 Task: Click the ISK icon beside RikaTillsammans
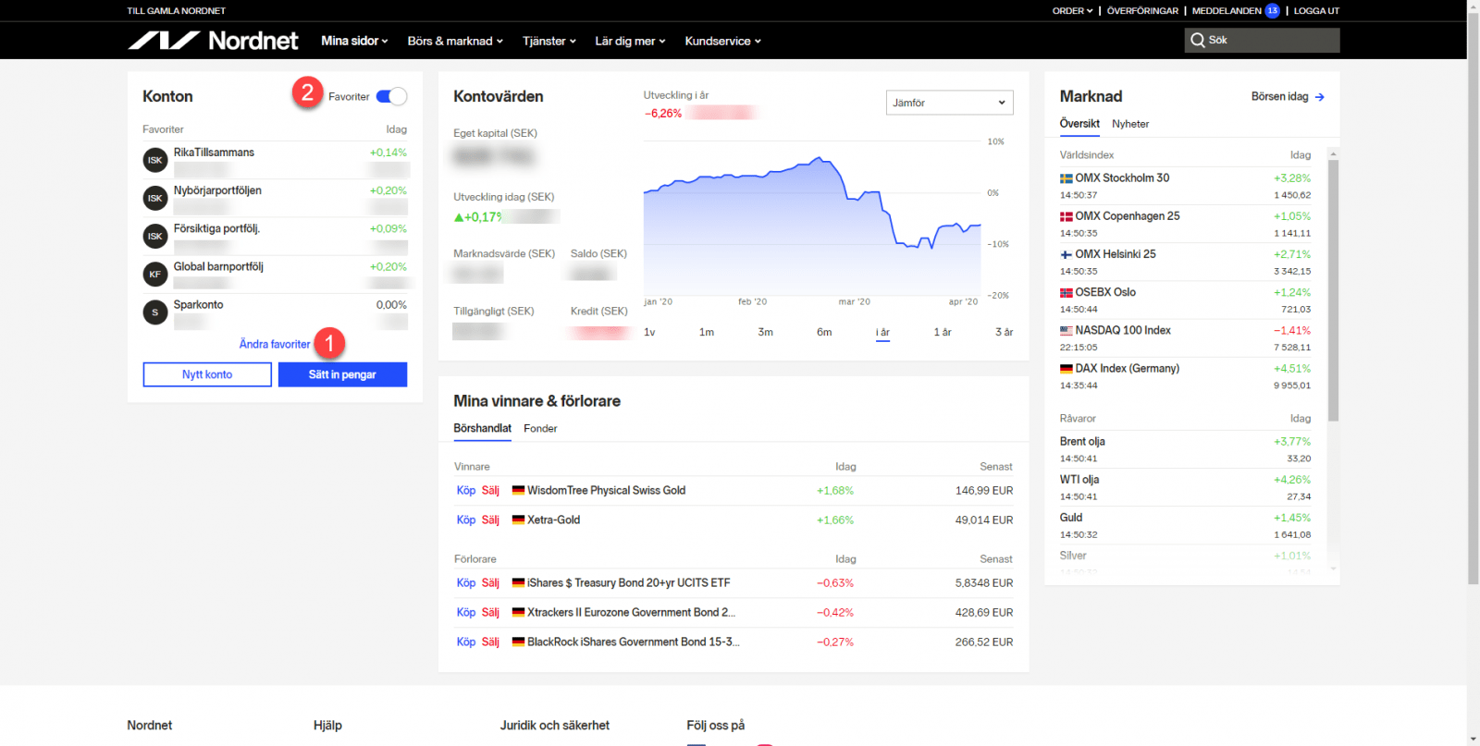[154, 161]
